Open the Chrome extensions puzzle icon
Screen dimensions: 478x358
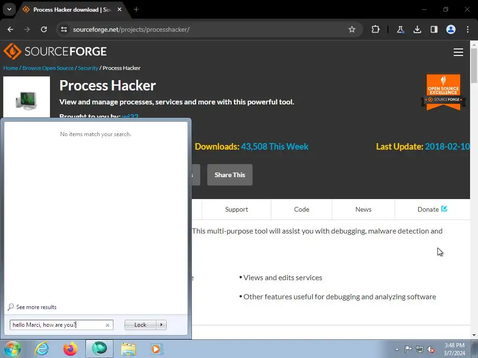pyautogui.click(x=376, y=29)
